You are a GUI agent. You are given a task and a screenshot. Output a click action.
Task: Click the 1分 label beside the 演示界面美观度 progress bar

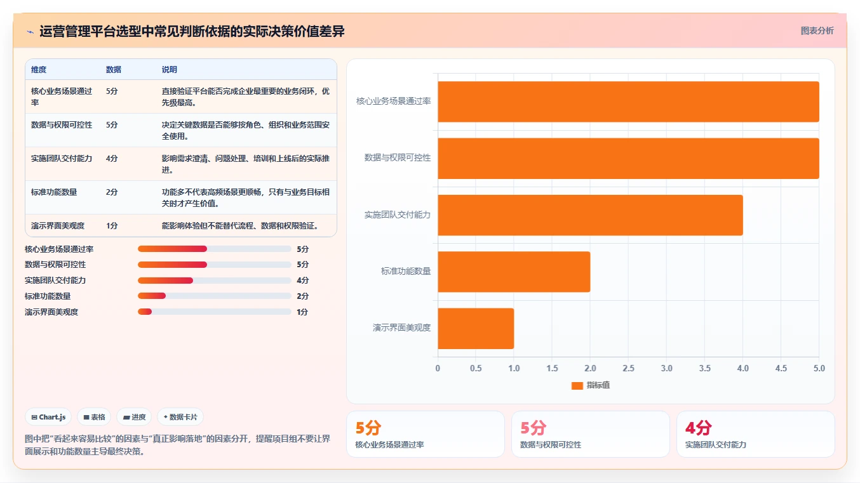coord(303,312)
